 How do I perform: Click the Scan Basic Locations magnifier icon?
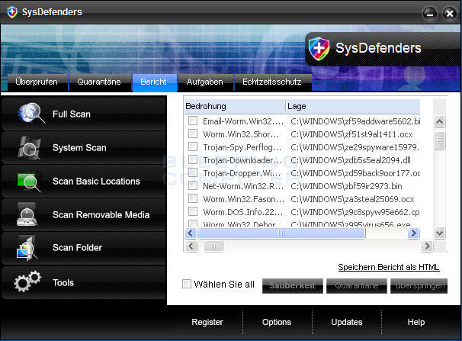tap(29, 181)
